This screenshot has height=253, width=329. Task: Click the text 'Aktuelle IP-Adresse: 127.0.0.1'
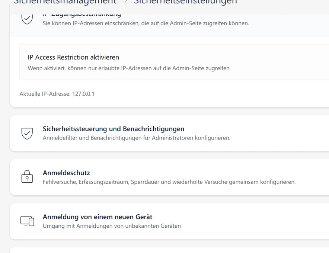(x=57, y=94)
